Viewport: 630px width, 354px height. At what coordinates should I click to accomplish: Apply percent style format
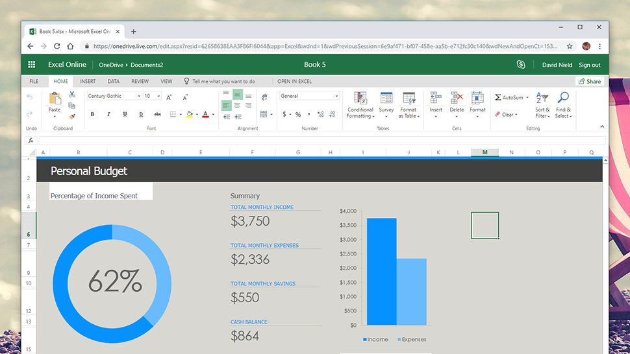(298, 115)
